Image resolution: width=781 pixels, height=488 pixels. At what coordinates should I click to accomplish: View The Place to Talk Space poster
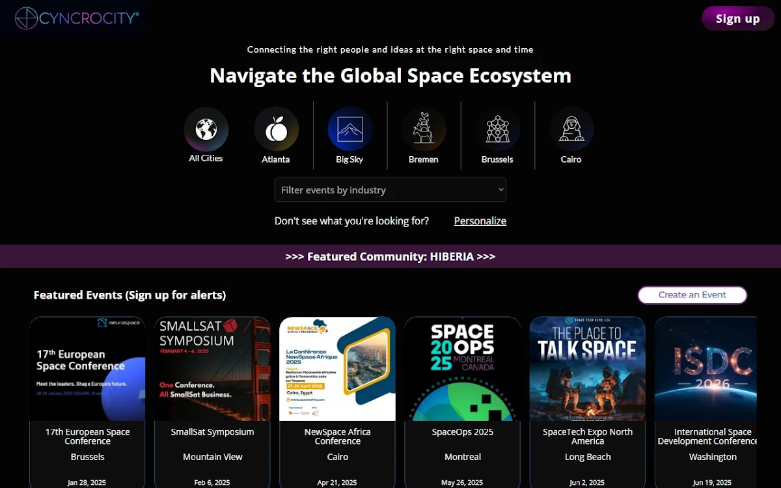pos(587,369)
